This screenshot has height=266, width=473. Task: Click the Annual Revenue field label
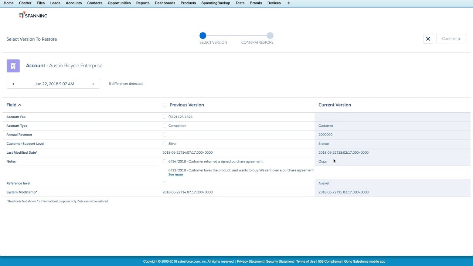click(x=19, y=134)
